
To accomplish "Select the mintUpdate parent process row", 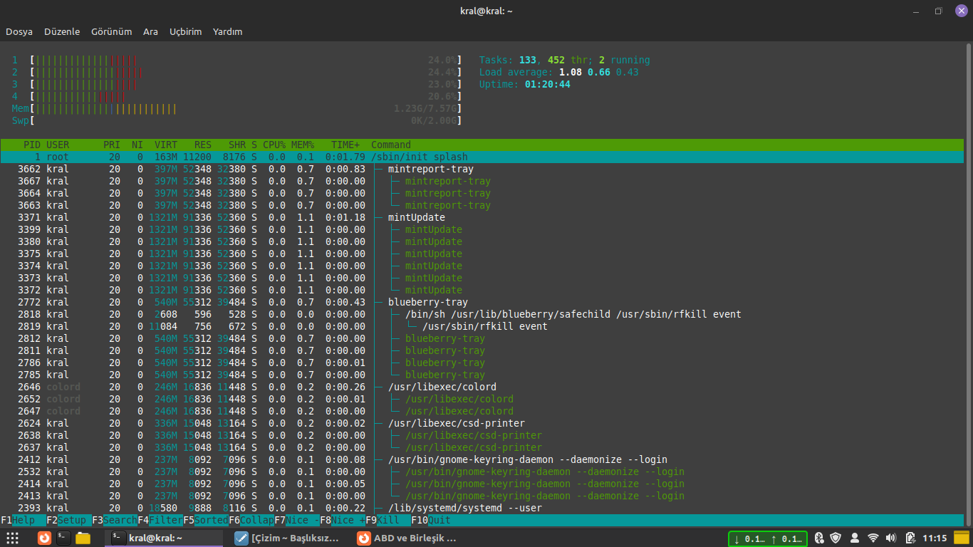I will click(x=416, y=217).
